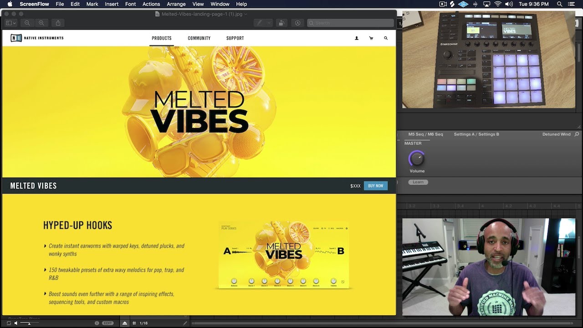Image resolution: width=583 pixels, height=328 pixels.
Task: Select M5 Seq / M6 Seq tab in Maschine
Action: (425, 134)
